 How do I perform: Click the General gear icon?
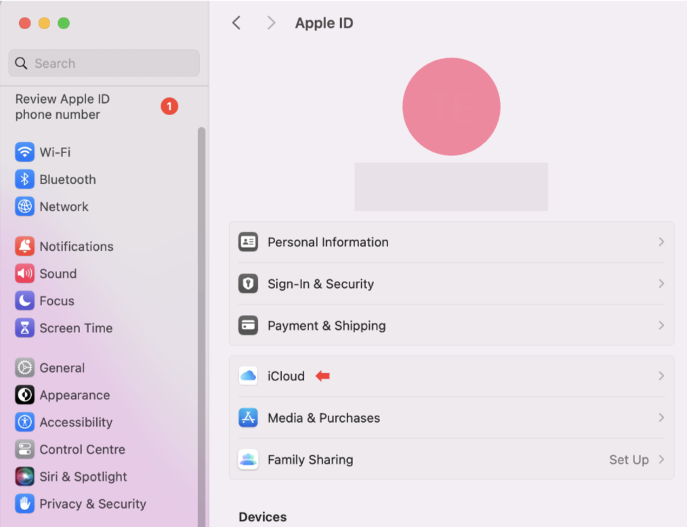click(x=24, y=368)
